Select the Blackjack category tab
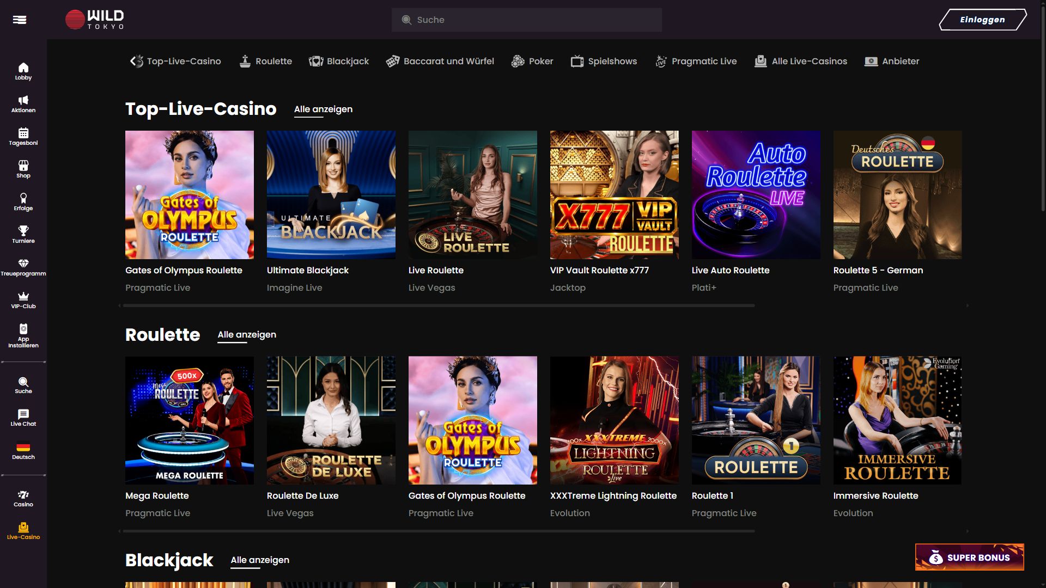The width and height of the screenshot is (1046, 588). click(339, 61)
